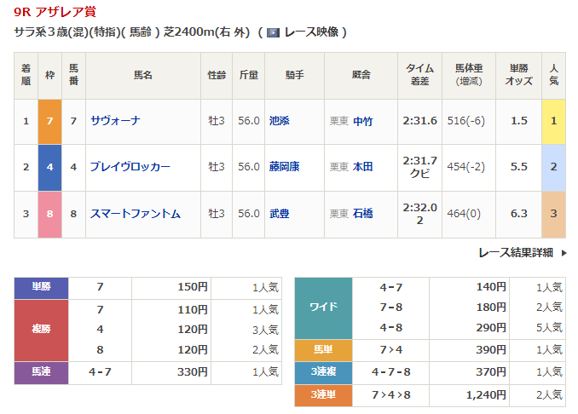The width and height of the screenshot is (578, 414).
Task: Open horse page for ブレイヴロッカー
Action: [x=130, y=167]
